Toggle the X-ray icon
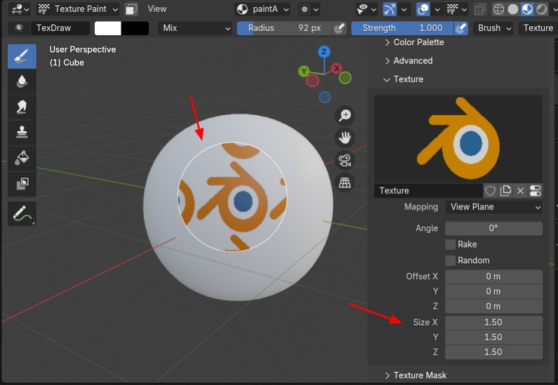The image size is (558, 385). [x=480, y=10]
